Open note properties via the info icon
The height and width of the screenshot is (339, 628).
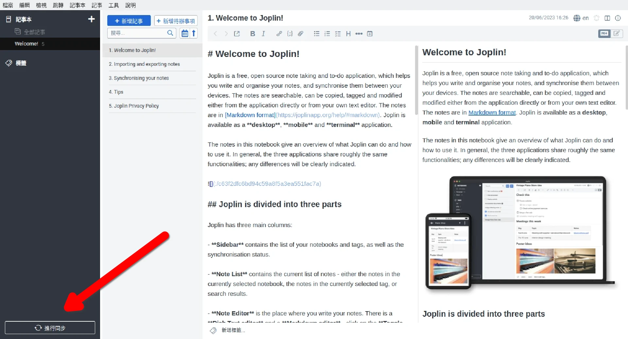[x=618, y=18]
